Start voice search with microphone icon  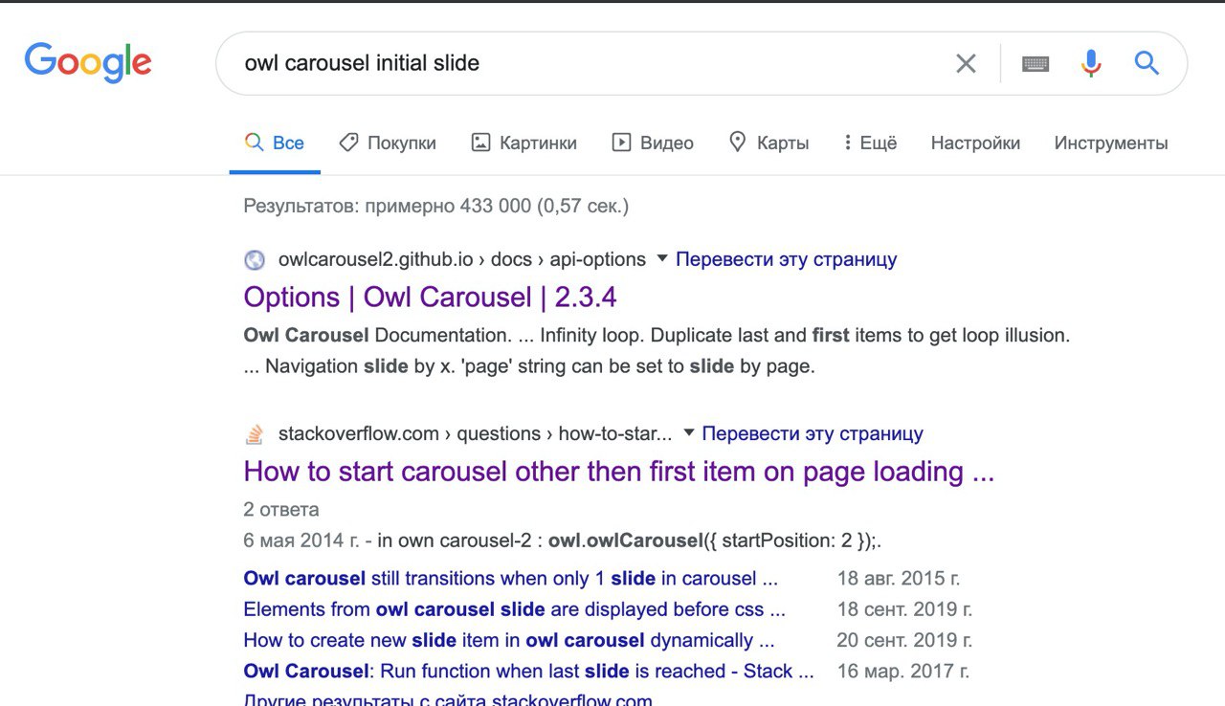(1091, 63)
